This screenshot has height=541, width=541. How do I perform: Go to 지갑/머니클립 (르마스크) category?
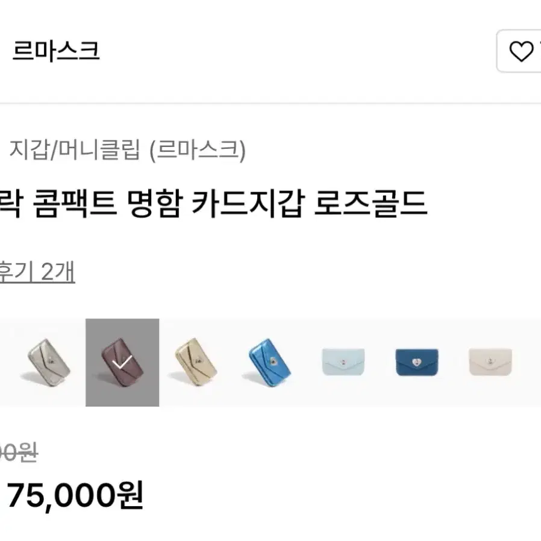point(127,150)
